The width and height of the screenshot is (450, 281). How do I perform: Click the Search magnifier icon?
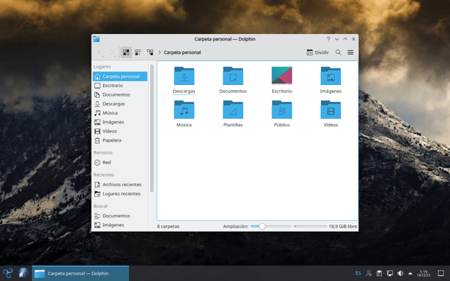(x=338, y=52)
